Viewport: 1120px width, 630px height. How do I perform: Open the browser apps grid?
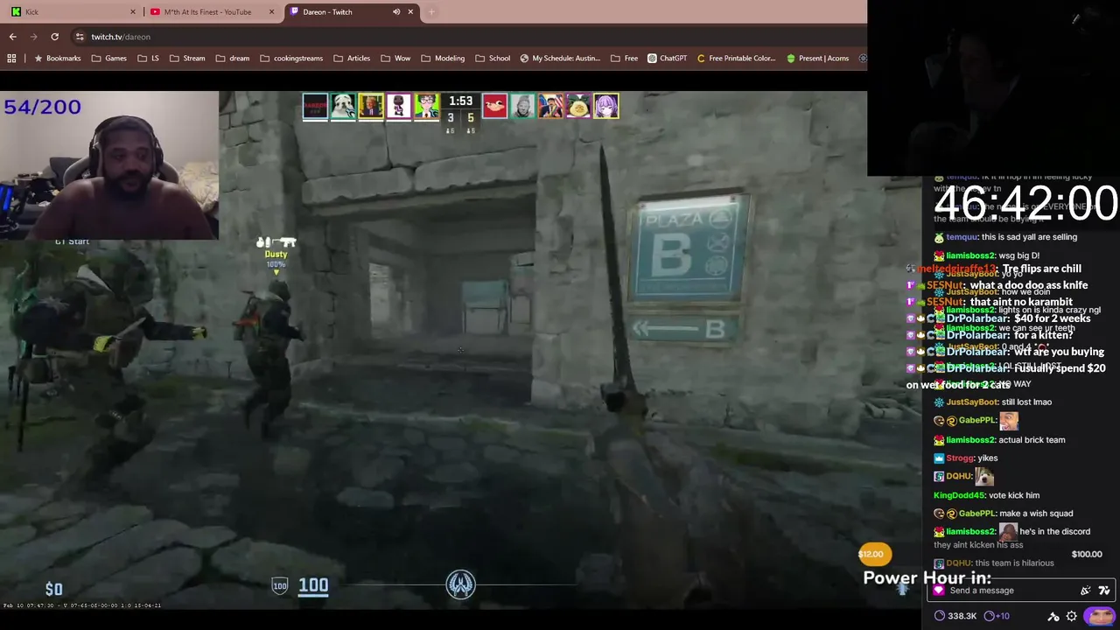click(11, 59)
